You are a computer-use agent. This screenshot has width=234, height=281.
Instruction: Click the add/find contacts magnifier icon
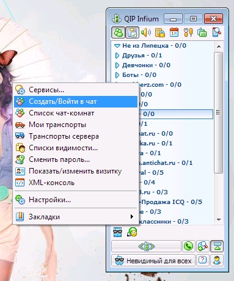coord(203,246)
